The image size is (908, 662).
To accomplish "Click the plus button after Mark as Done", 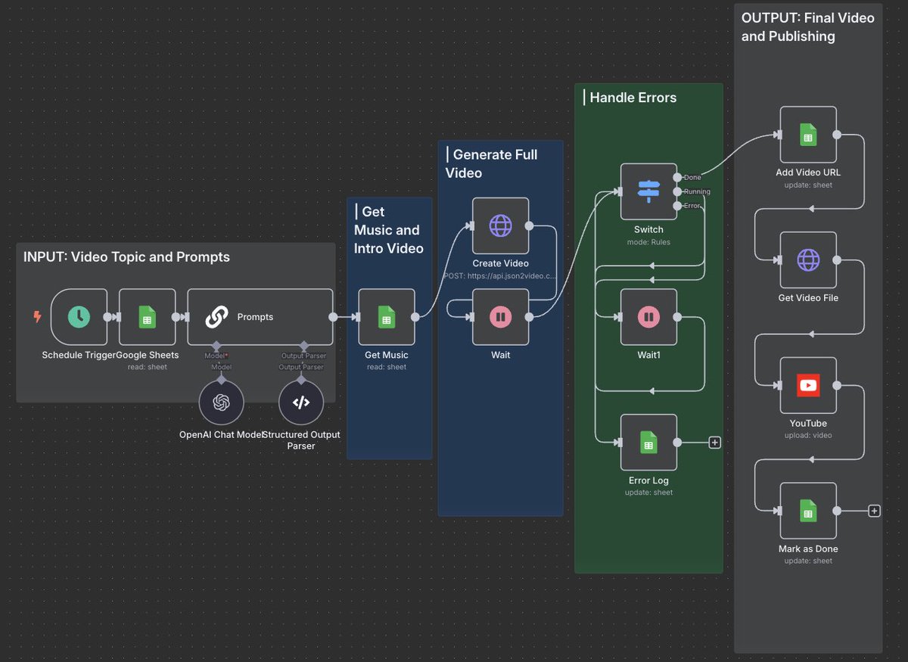I will tap(874, 511).
